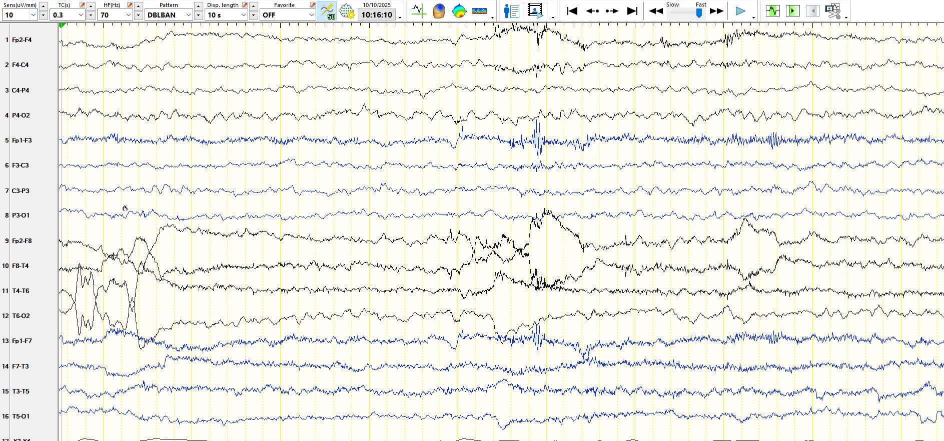Image resolution: width=944 pixels, height=441 pixels.
Task: Expand the overflow arrow after the scissors icon
Action: 846,17
